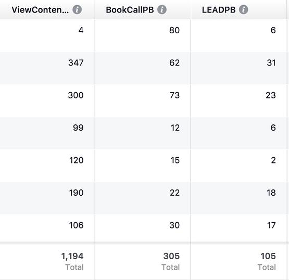Sort by the ViewContent column header
This screenshot has height=280, width=289.
click(x=40, y=10)
